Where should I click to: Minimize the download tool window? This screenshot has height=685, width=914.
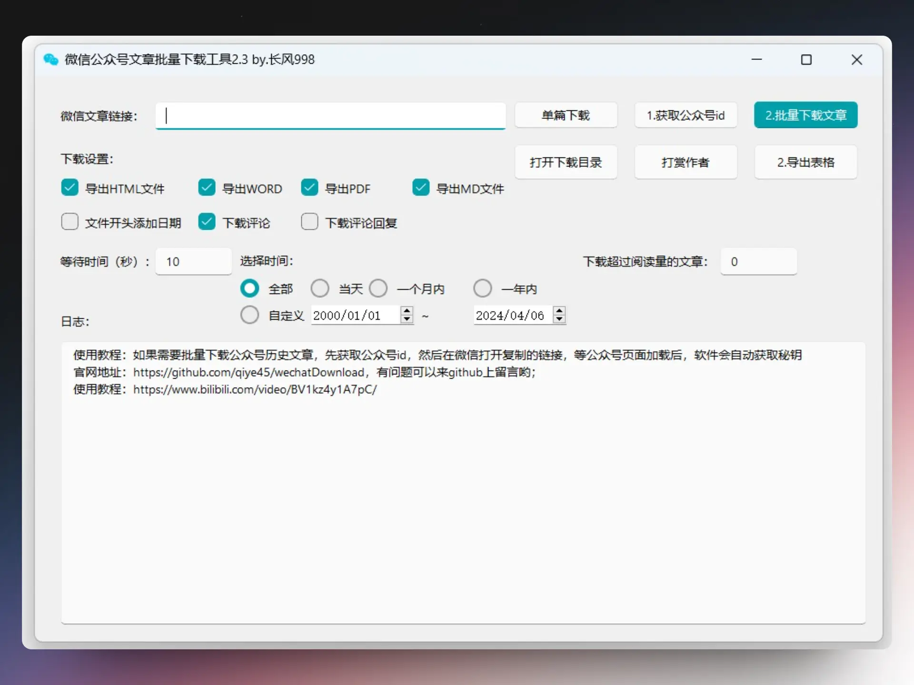click(x=756, y=60)
